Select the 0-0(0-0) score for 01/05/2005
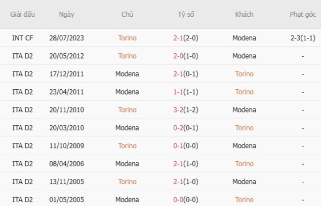 tap(186, 200)
